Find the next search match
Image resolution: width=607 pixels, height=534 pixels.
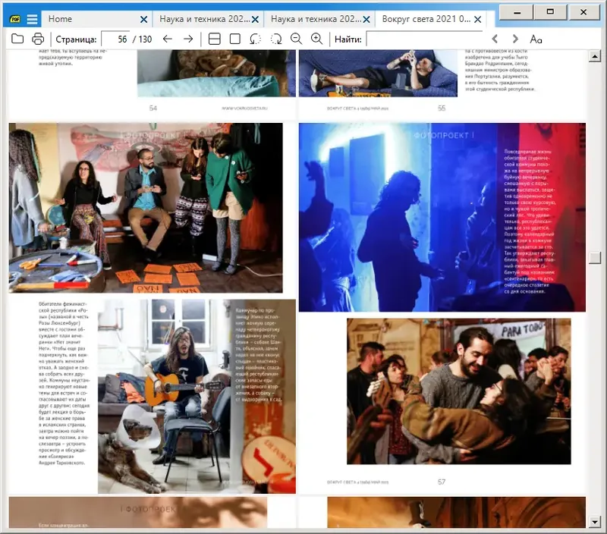[515, 39]
